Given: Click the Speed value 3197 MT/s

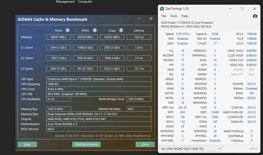Looking at the screenshot, I should click(x=183, y=34).
